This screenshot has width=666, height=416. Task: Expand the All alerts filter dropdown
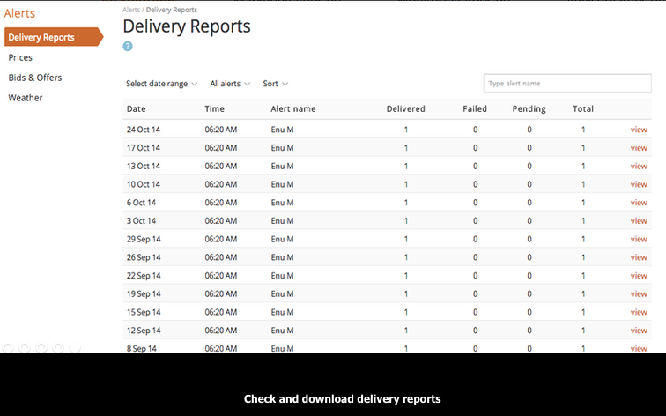click(x=230, y=84)
